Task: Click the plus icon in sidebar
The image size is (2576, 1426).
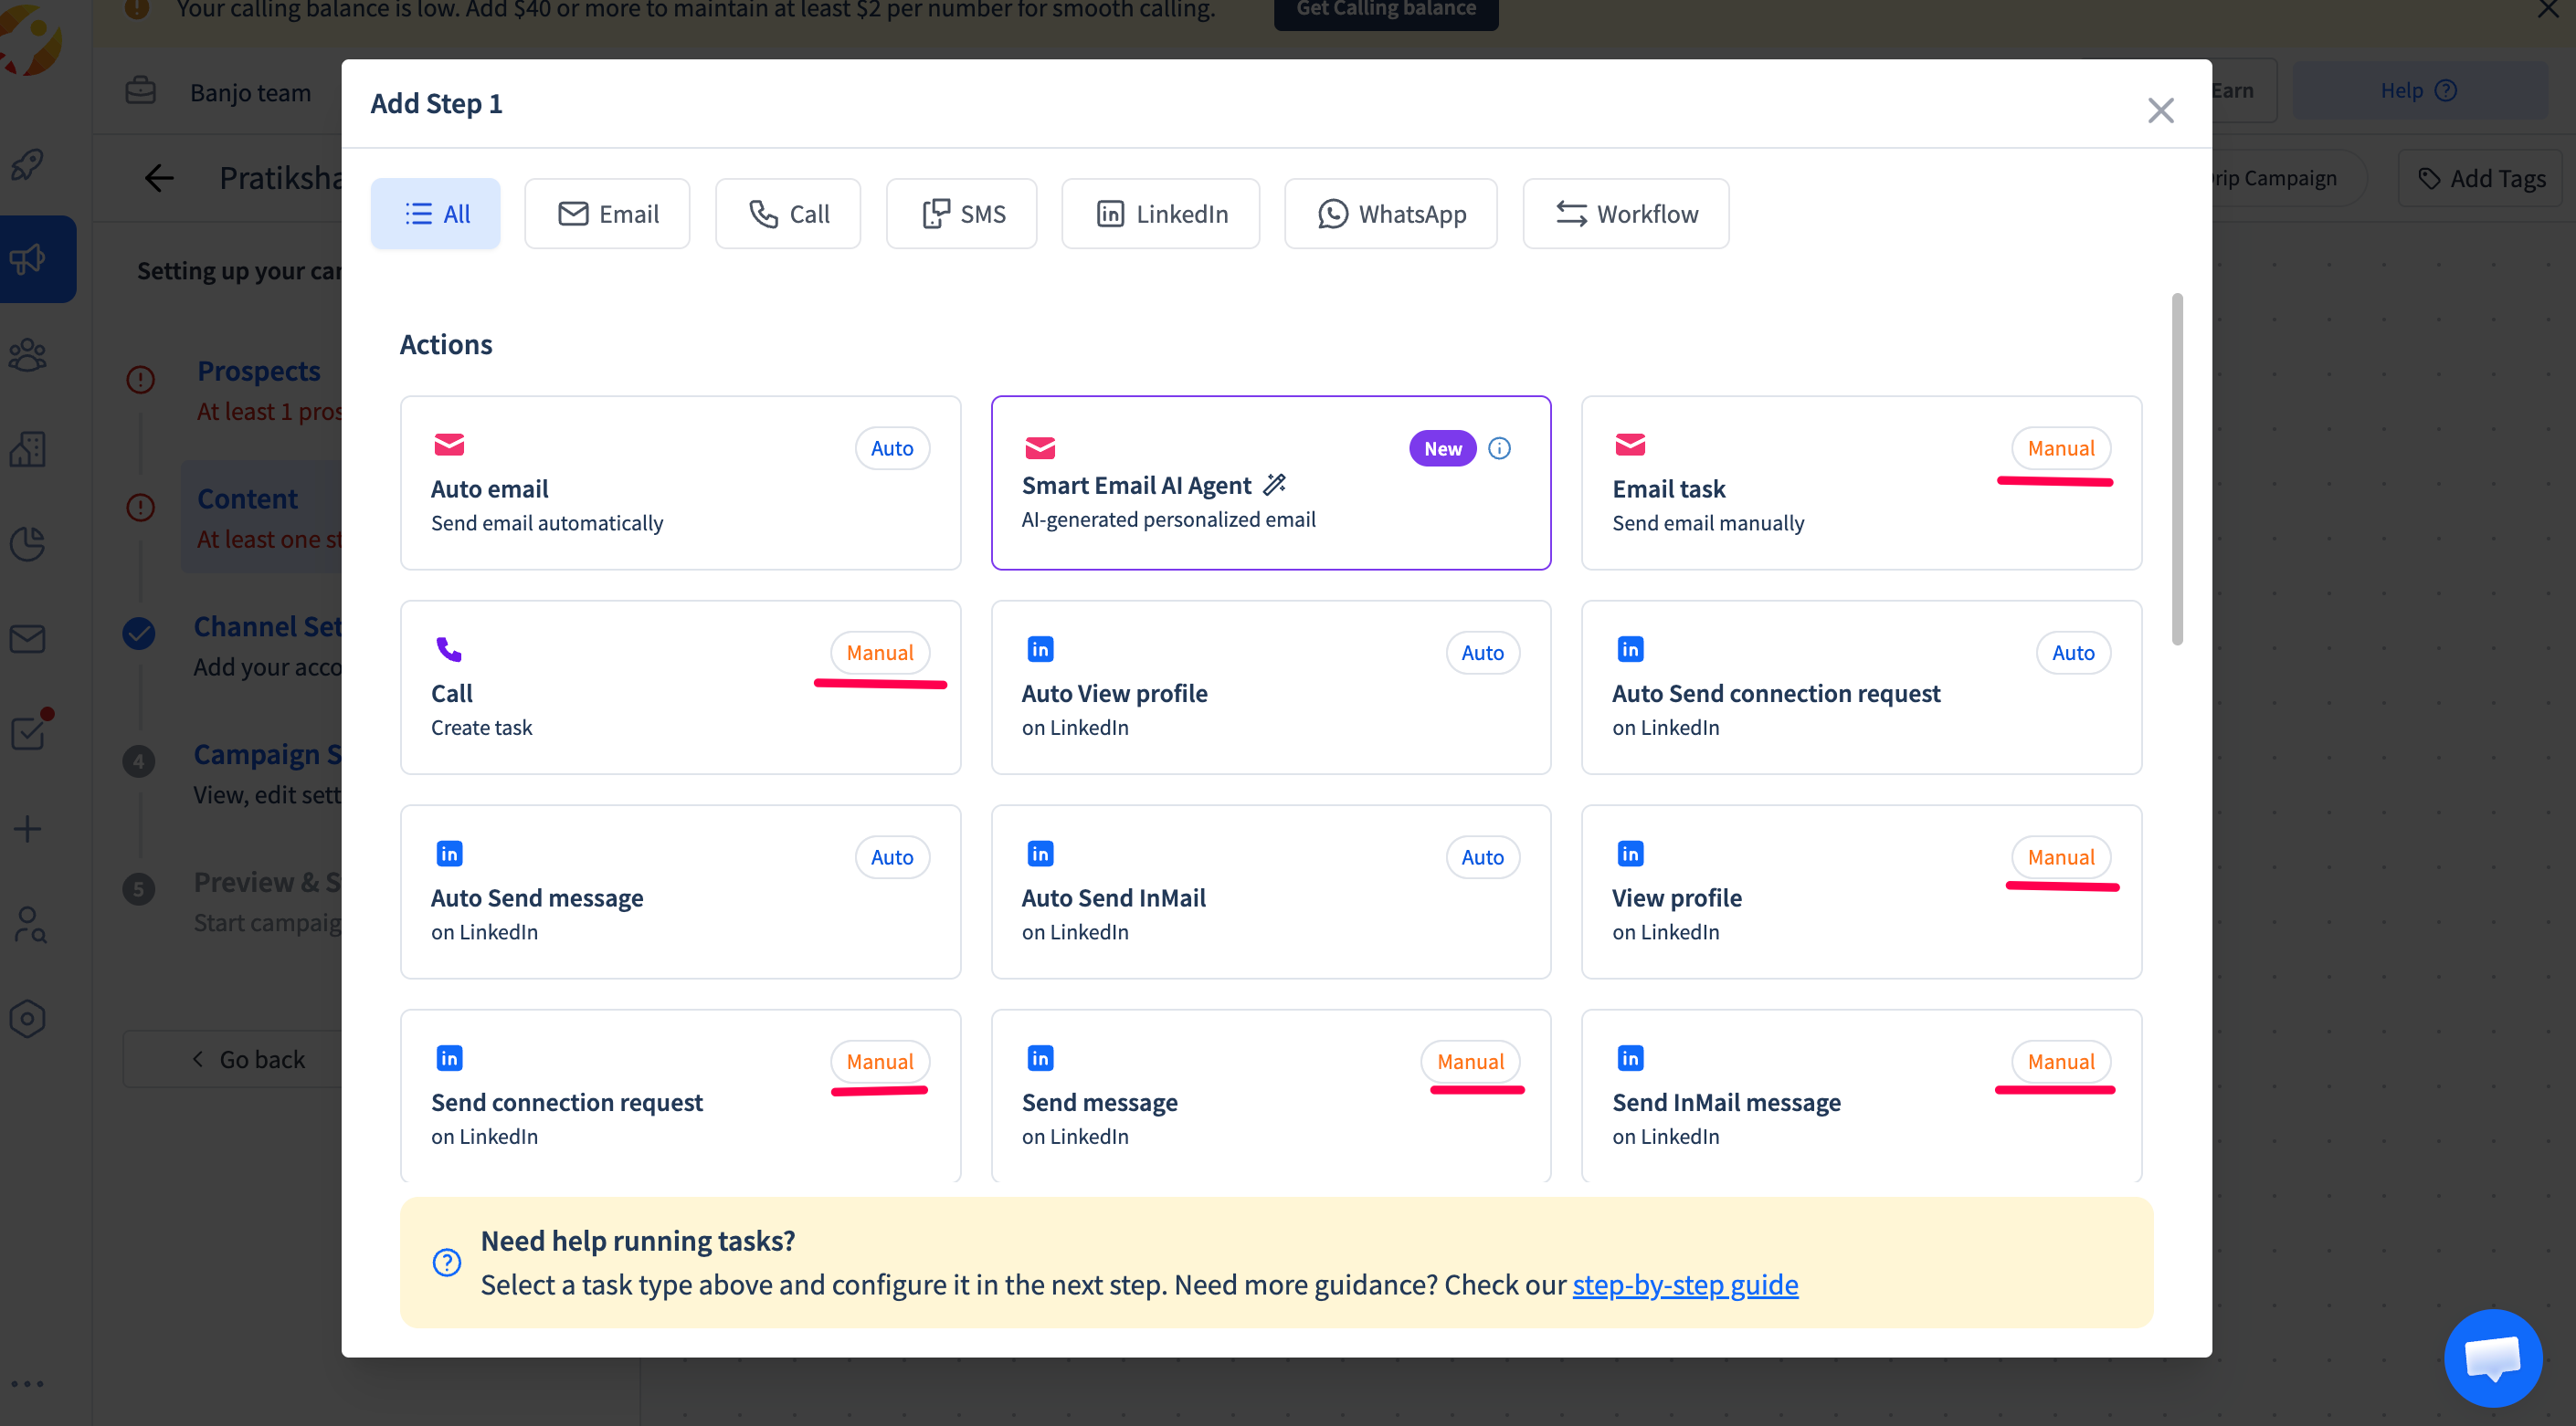Action: [x=28, y=828]
